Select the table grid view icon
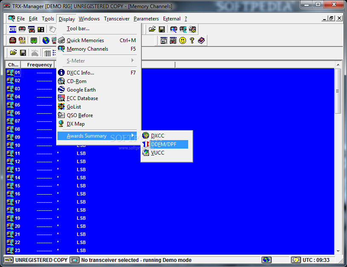 (47, 53)
